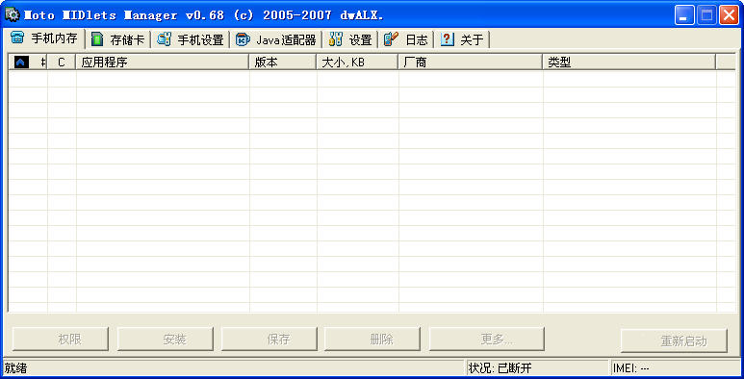Viewport: 744px width, 379px height.
Task: Click the blue sort arrow column icon
Action: coord(21,63)
